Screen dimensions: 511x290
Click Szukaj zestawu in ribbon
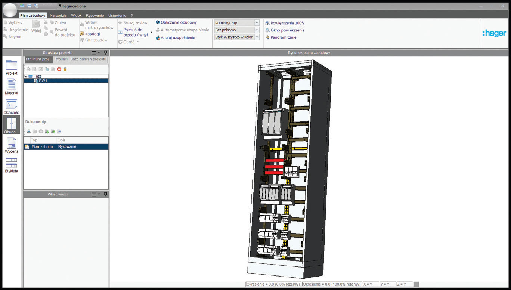pyautogui.click(x=134, y=22)
